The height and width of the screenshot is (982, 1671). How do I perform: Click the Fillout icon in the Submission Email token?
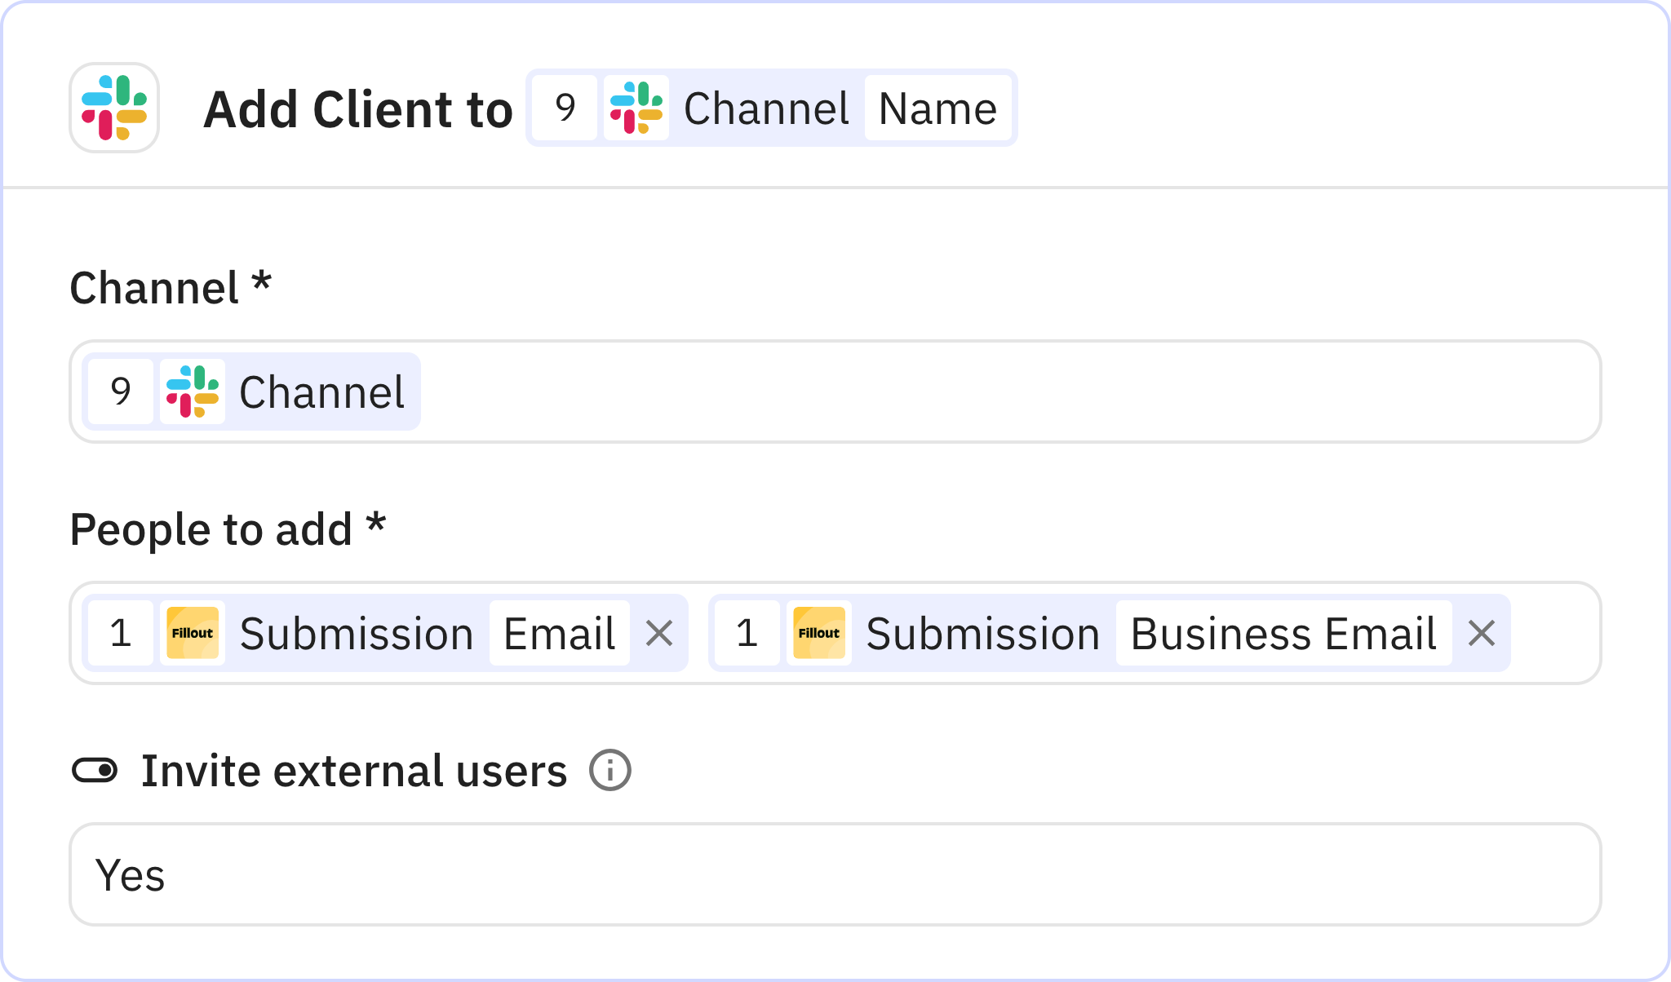193,633
